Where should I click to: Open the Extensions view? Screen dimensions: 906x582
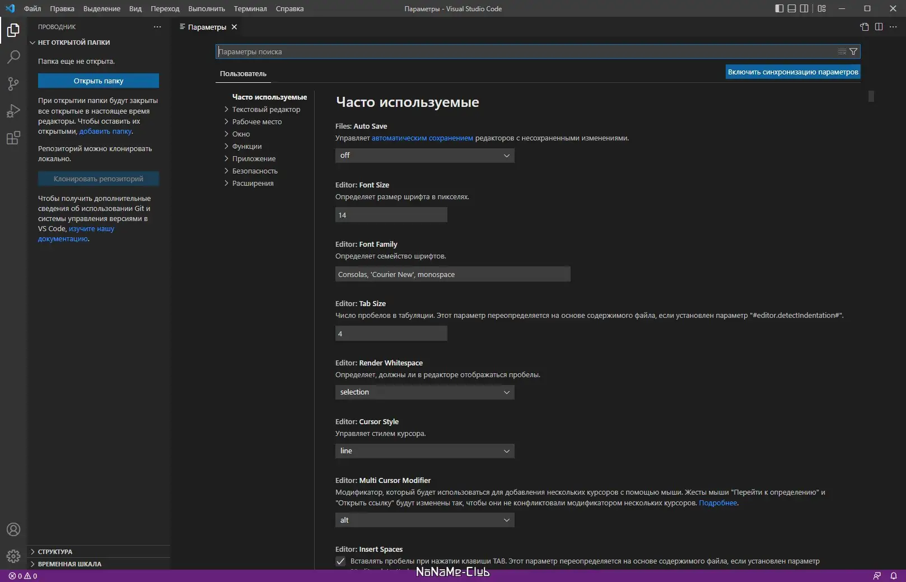13,138
